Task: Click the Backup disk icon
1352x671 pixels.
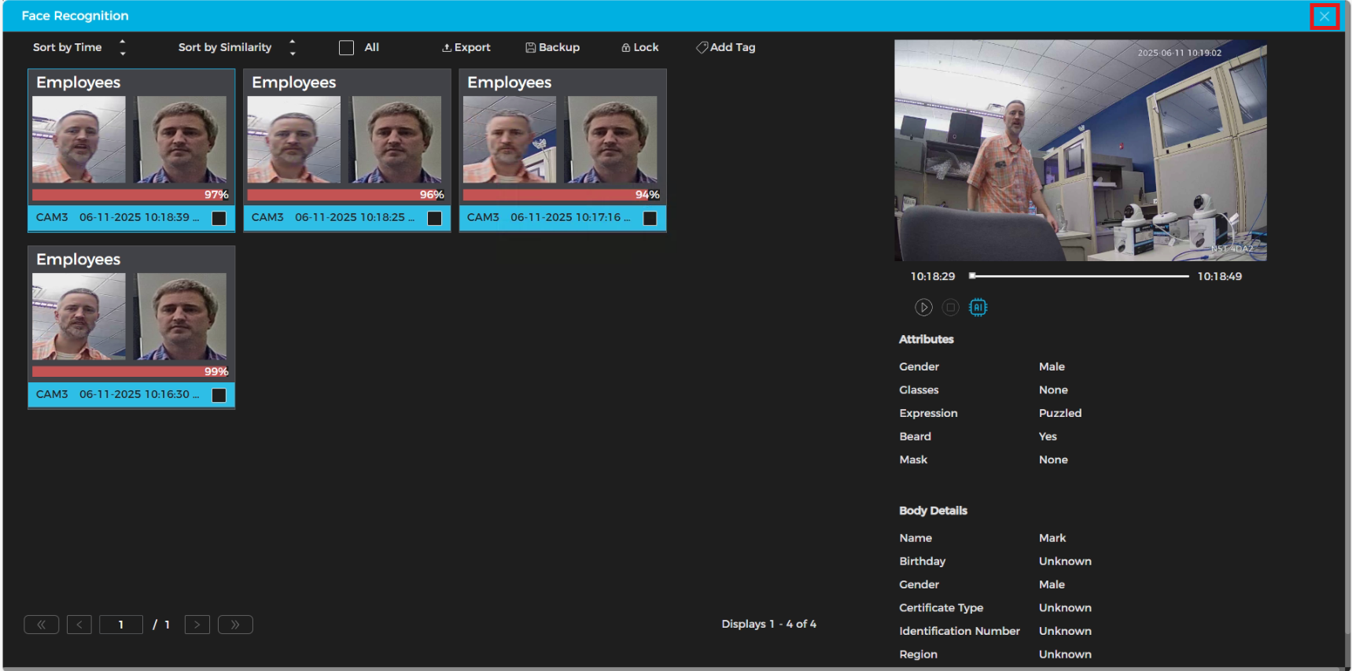Action: 531,48
